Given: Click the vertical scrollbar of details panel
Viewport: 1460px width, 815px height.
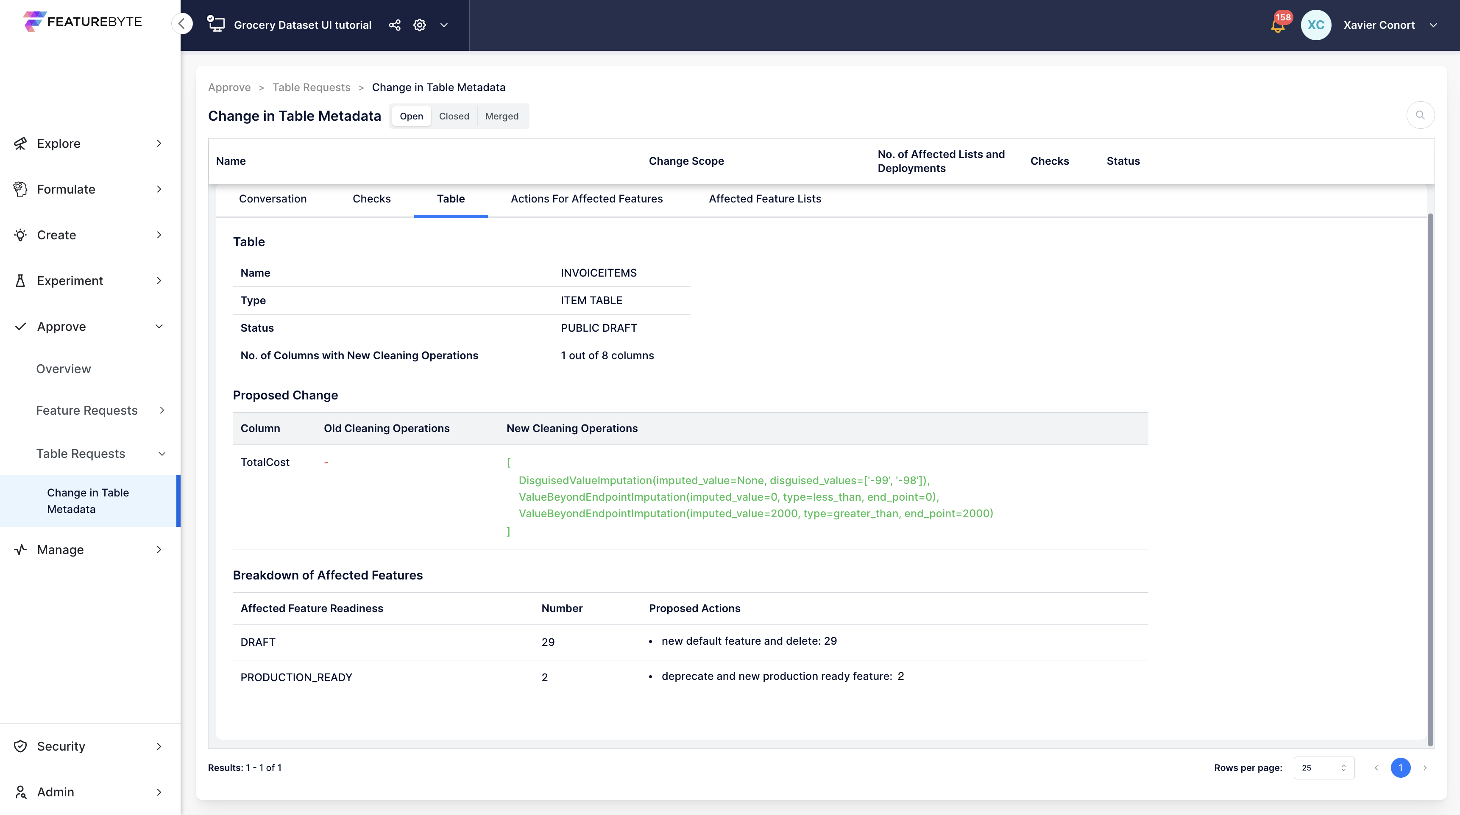Looking at the screenshot, I should (1430, 480).
